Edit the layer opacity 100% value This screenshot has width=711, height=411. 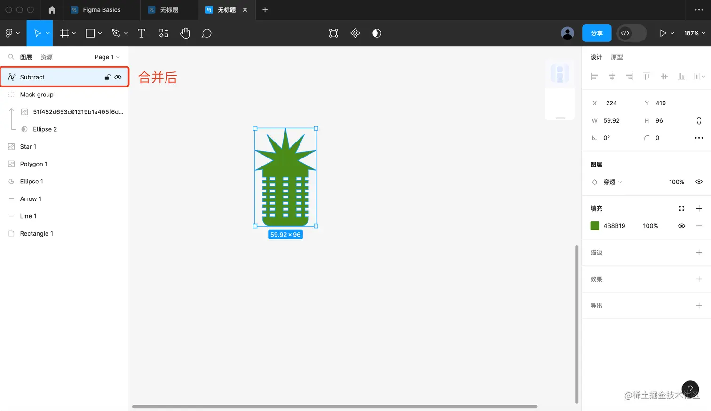pyautogui.click(x=676, y=182)
